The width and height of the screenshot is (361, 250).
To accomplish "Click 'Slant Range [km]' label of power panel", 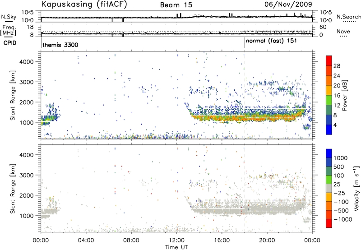I will [13, 95].
